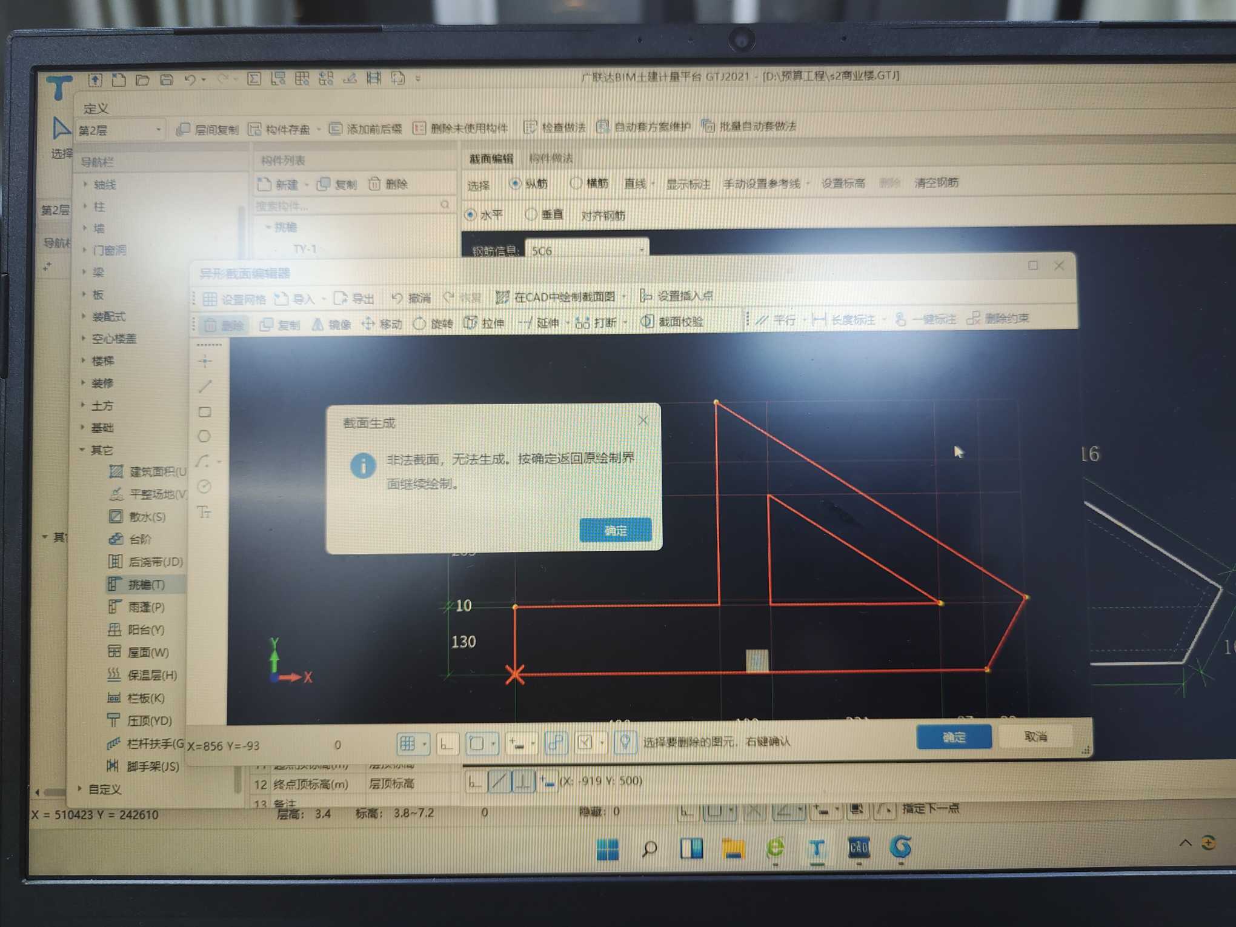Image resolution: width=1236 pixels, height=927 pixels.
Task: Open Windows Start from taskbar
Action: [x=607, y=849]
